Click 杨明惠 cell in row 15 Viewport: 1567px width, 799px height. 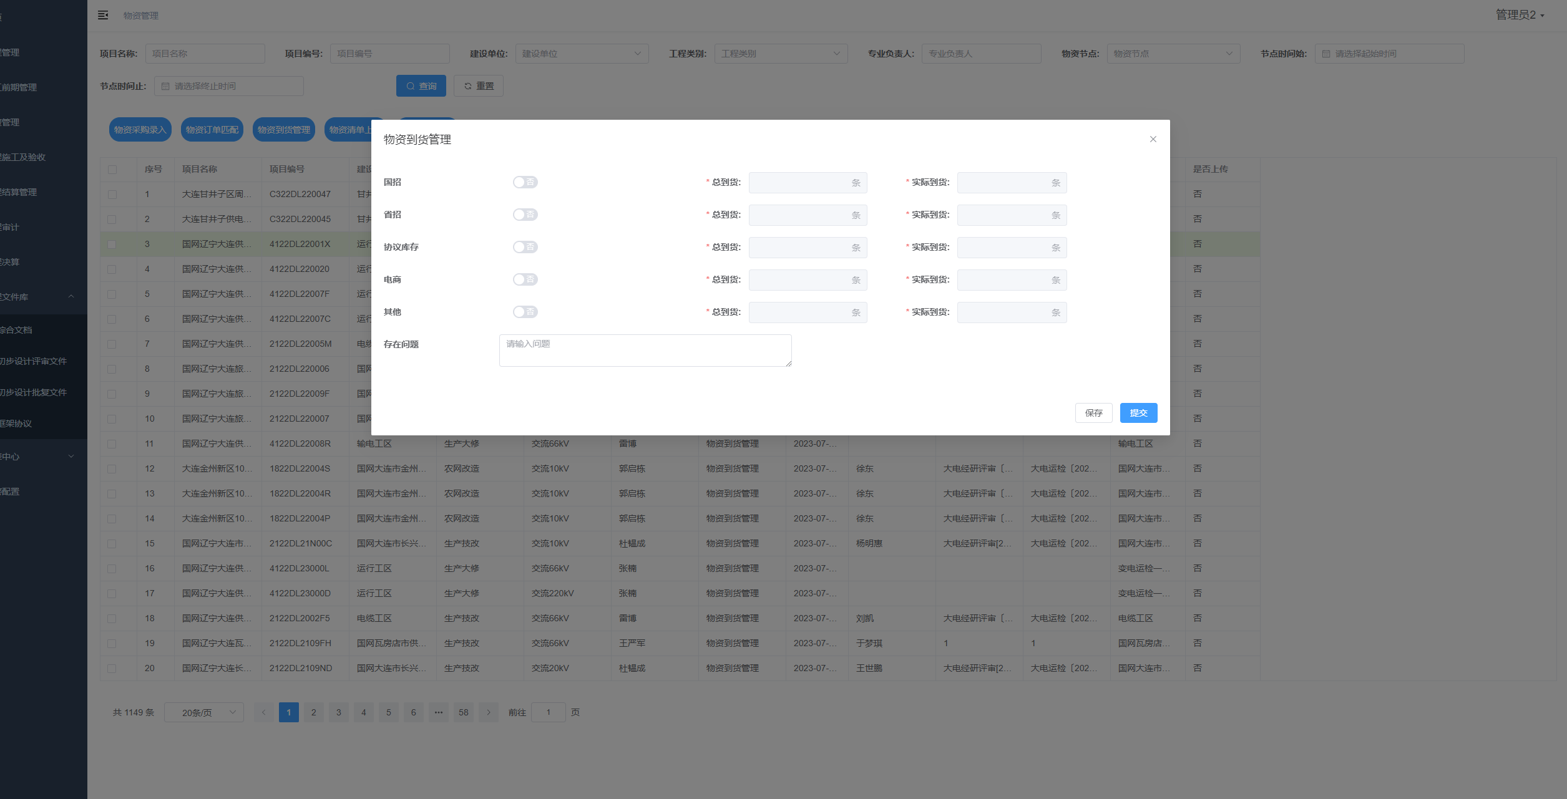[x=869, y=543]
